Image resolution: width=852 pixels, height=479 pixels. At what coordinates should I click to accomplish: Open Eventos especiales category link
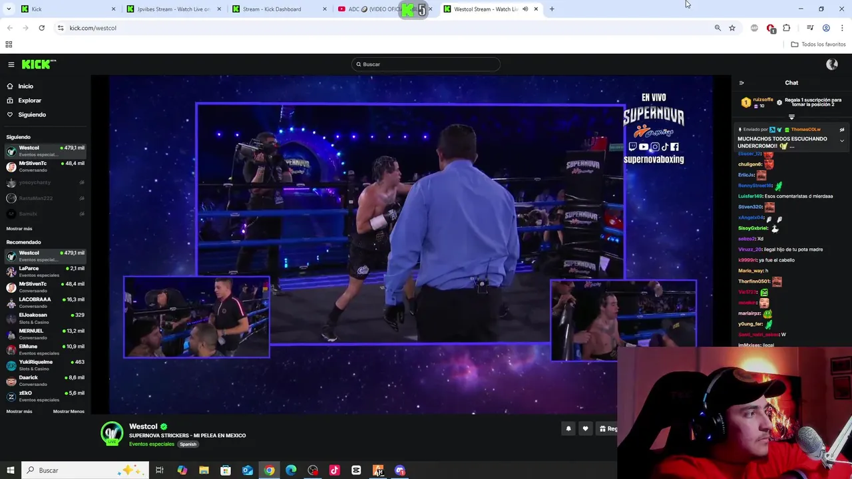pyautogui.click(x=152, y=444)
